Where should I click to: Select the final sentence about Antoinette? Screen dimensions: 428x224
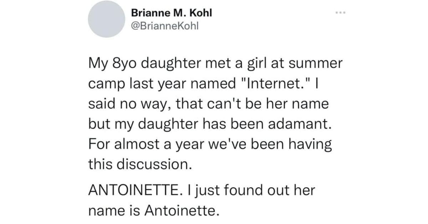pyautogui.click(x=200, y=199)
